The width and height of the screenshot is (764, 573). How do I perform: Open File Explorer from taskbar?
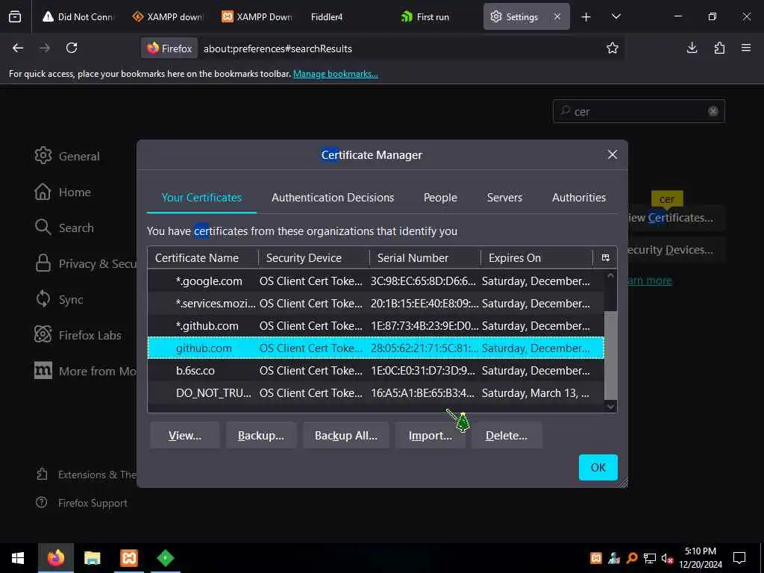click(92, 558)
